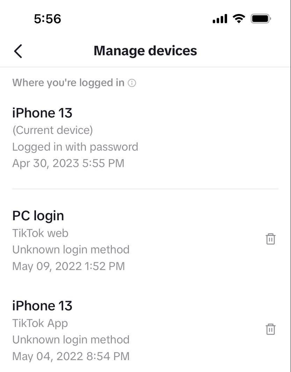Tap the '(Current device)' label
Viewport: 291px width, 372px height.
click(52, 130)
